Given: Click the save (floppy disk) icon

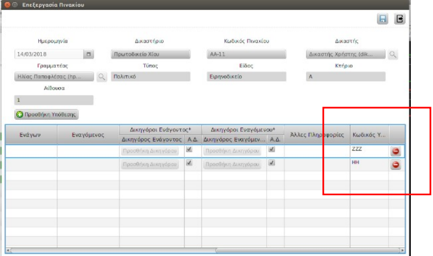Looking at the screenshot, I should 382,19.
